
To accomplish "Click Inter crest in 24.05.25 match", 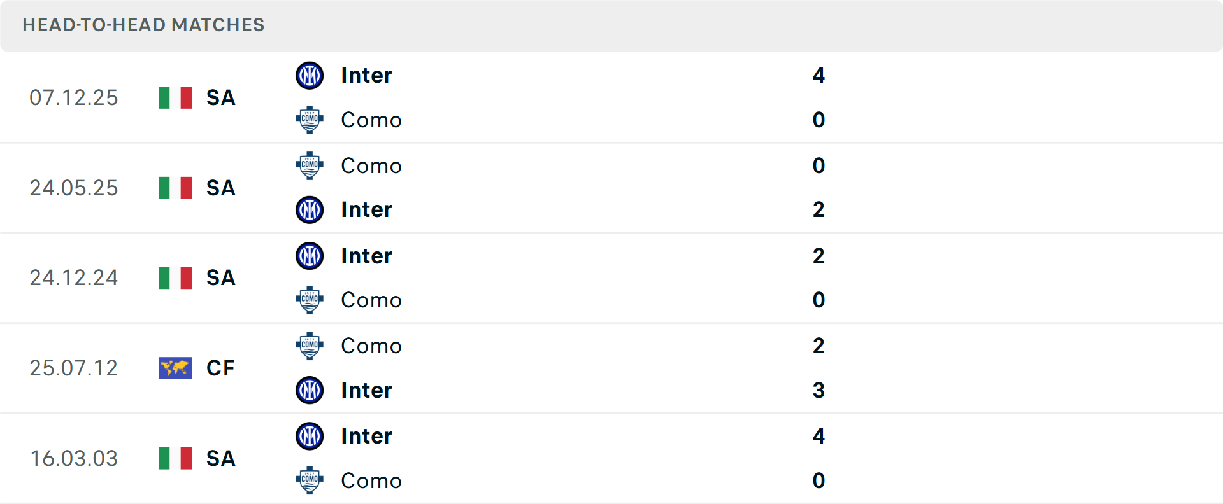I will [x=310, y=210].
